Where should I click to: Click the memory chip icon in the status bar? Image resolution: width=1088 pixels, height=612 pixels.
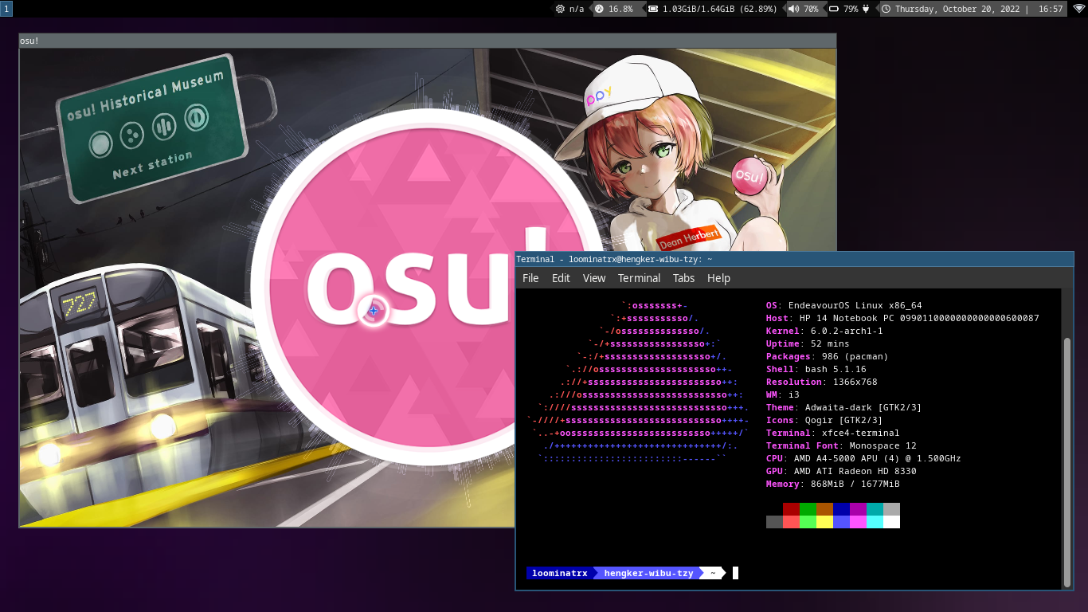pos(653,9)
